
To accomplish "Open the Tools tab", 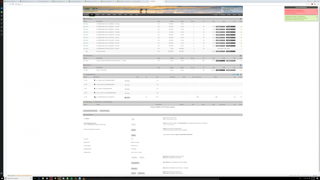I will pyautogui.click(x=137, y=15).
